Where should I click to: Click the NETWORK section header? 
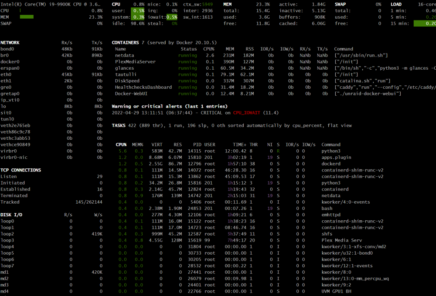[10, 43]
